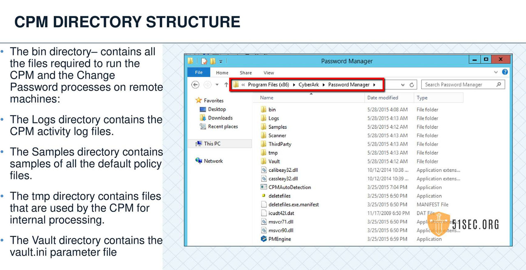Click the Forward navigation arrow
The width and height of the screenshot is (526, 270).
coord(208,85)
